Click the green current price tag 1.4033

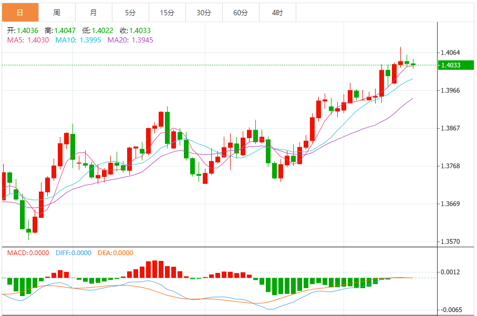pos(451,65)
